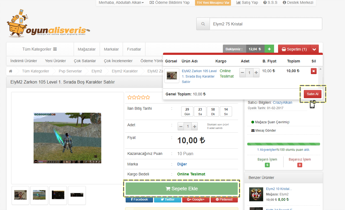Viewport: 345px width, 210px height.
Task: Increase cart item quantity with the plus button
Action: pyautogui.click(x=256, y=73)
